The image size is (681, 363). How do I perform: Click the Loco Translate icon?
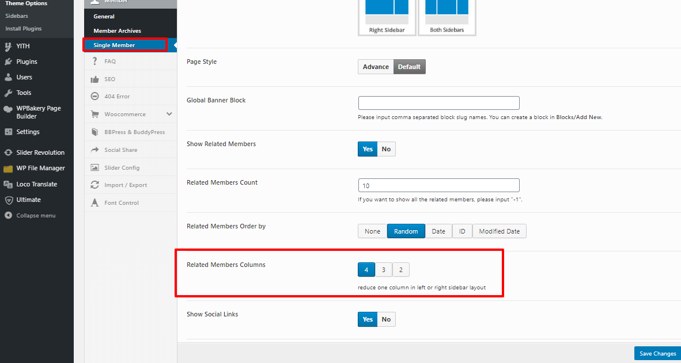(x=8, y=184)
